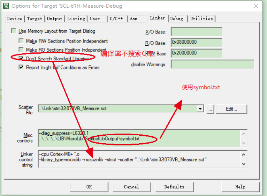
Task: Confirm settings with OK button
Action: (89, 187)
